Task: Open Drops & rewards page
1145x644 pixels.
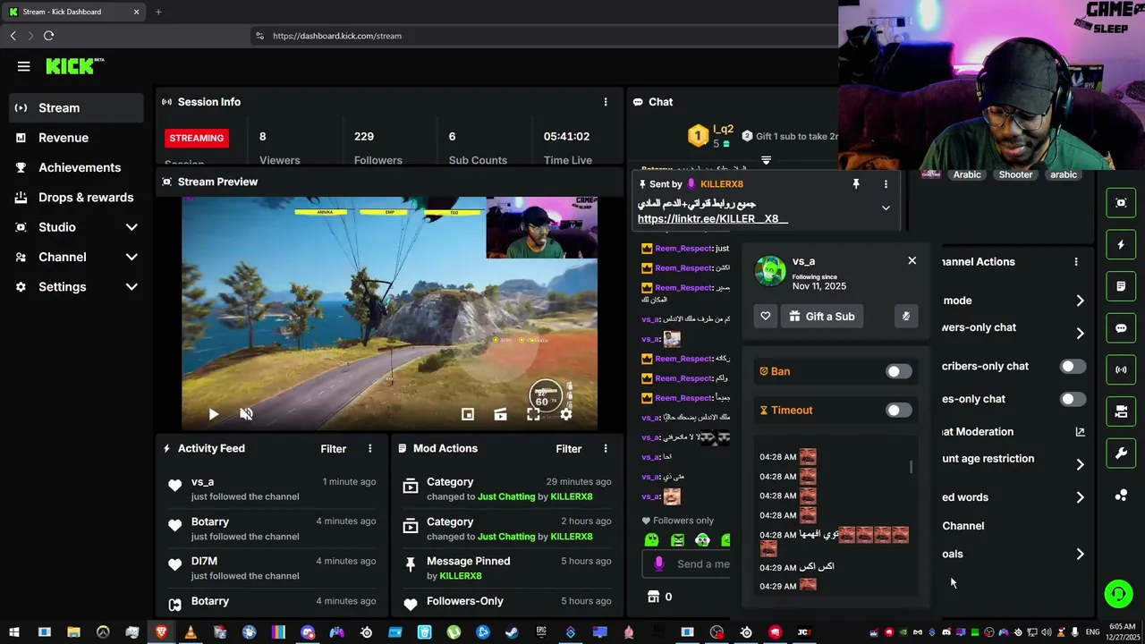Action: [76, 198]
